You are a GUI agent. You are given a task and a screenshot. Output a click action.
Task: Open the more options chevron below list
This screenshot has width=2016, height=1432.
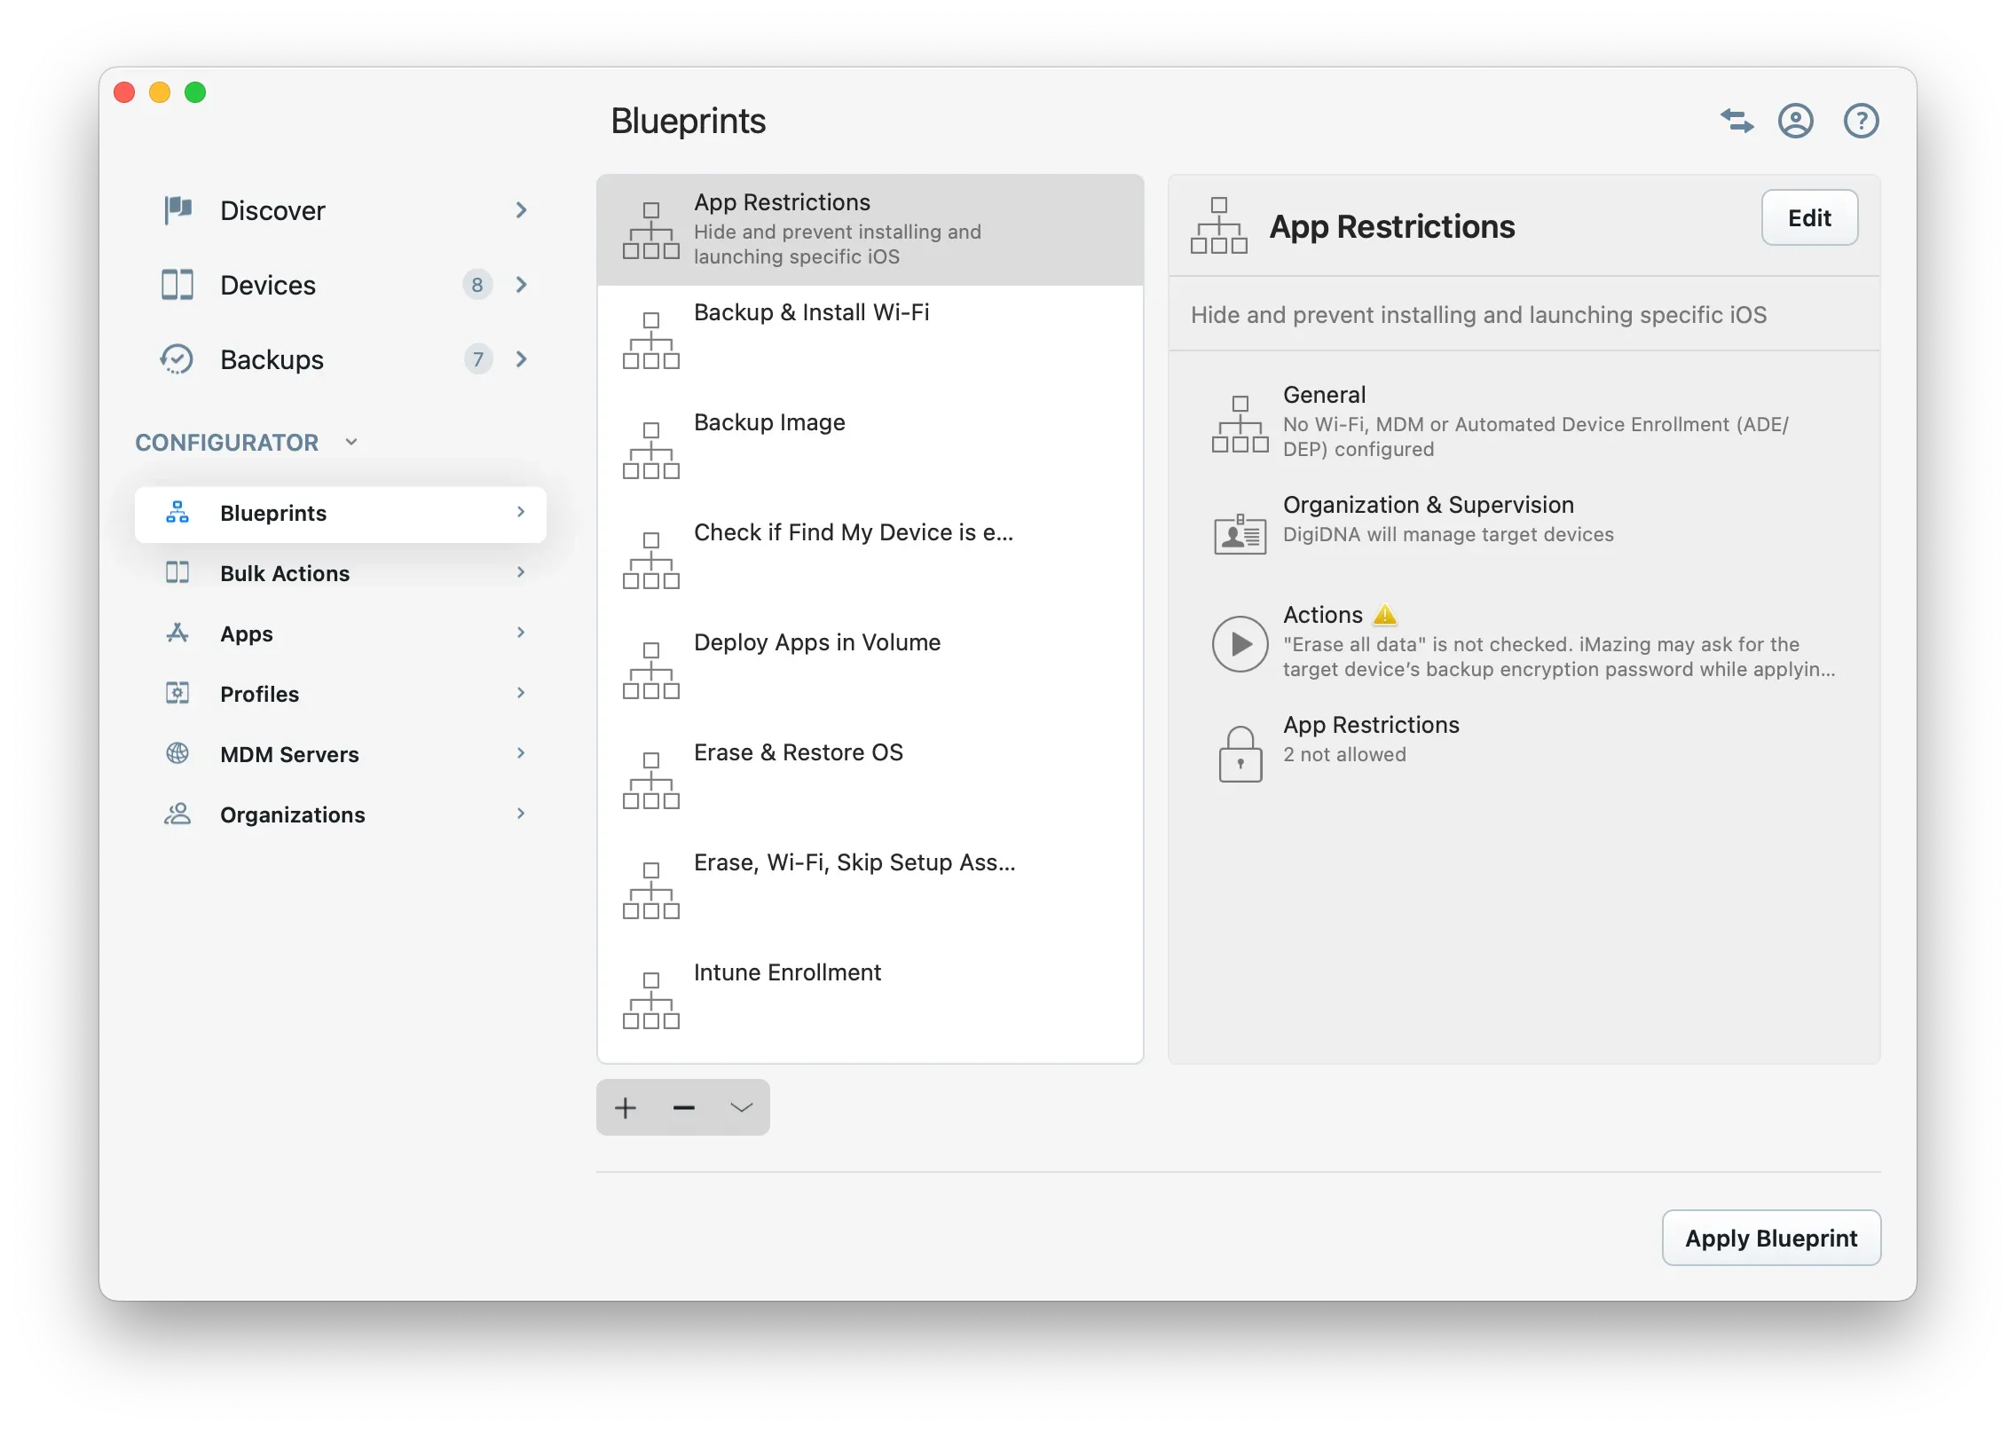pos(741,1107)
